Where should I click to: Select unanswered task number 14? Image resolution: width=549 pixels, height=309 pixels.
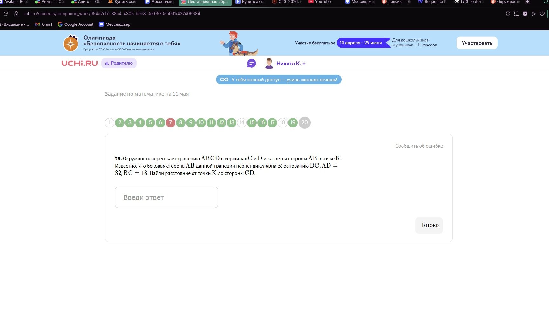click(242, 122)
